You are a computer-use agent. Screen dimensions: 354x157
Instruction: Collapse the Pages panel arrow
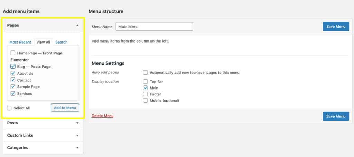[x=77, y=25]
